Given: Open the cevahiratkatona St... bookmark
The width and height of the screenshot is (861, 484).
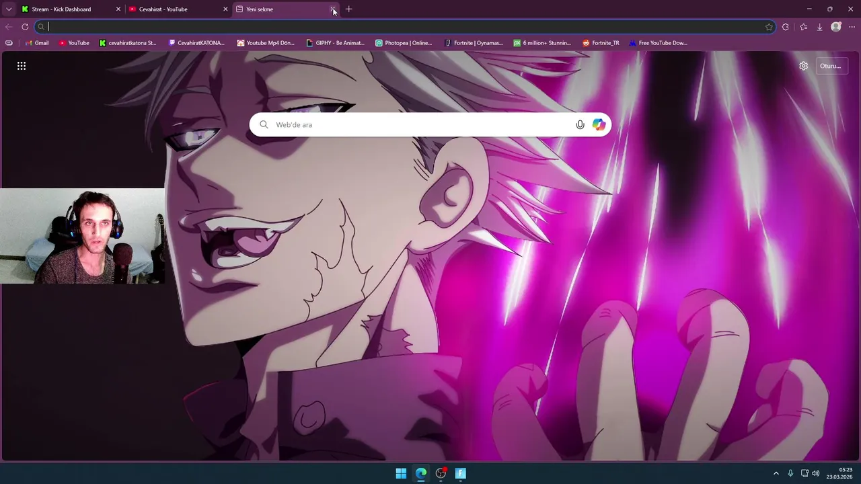Looking at the screenshot, I should [x=128, y=43].
